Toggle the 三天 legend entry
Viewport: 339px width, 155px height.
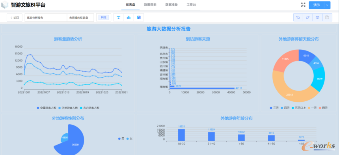[274, 108]
